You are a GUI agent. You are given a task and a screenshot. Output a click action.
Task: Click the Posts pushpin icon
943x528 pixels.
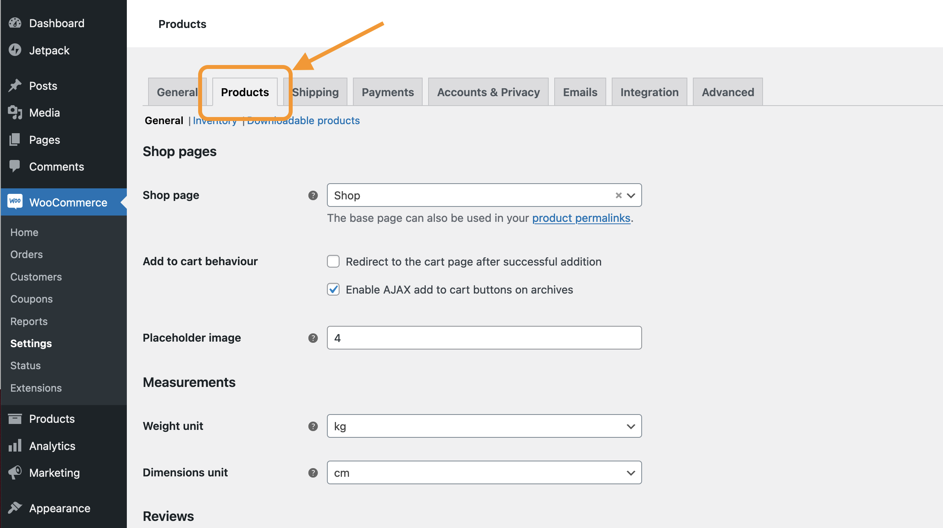coord(15,86)
